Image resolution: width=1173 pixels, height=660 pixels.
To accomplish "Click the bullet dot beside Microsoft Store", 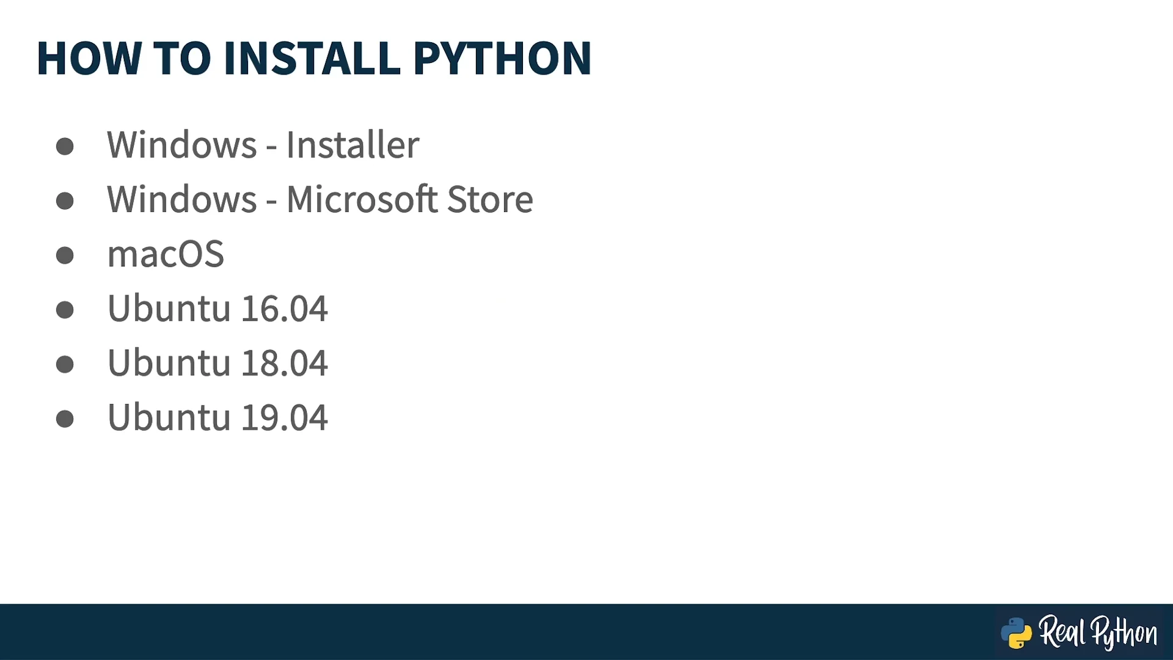I will click(65, 201).
